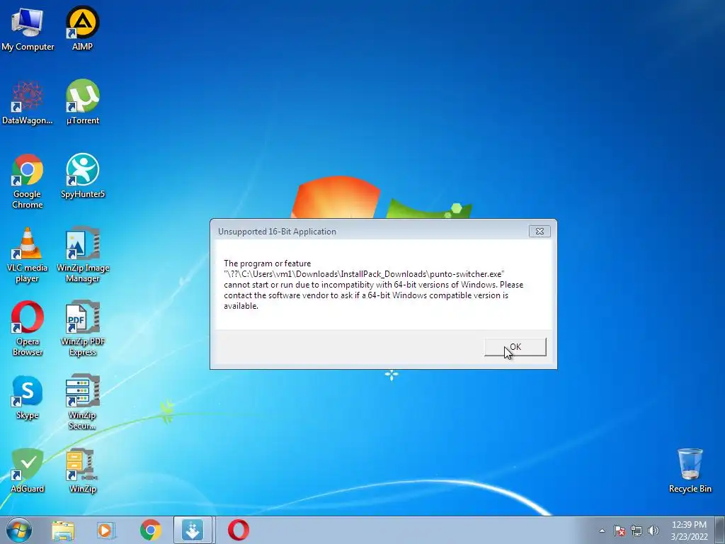Select the µTorrent desktop shortcut
This screenshot has width=725, height=544.
click(x=82, y=103)
